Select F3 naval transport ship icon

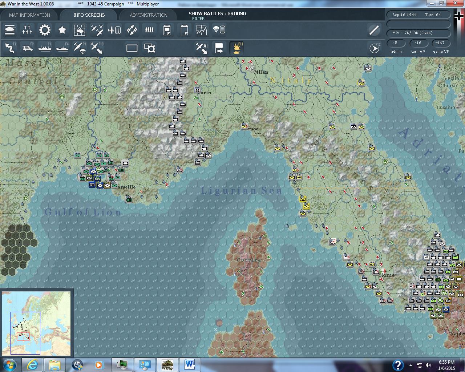45,48
